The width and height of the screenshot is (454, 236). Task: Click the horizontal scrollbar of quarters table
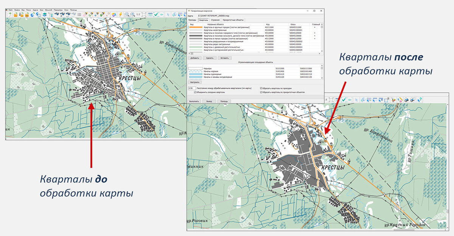(255, 54)
